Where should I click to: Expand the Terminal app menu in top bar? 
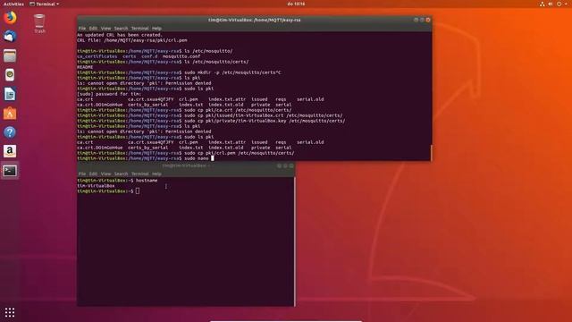pyautogui.click(x=45, y=4)
